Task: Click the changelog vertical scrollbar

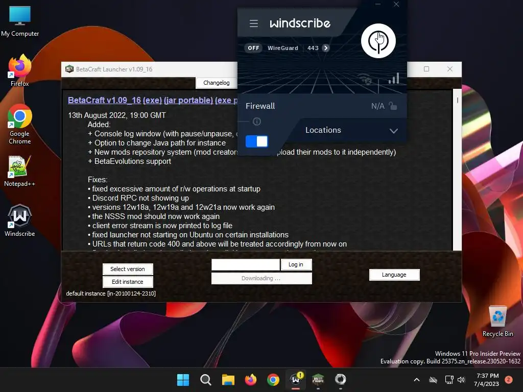Action: click(457, 169)
